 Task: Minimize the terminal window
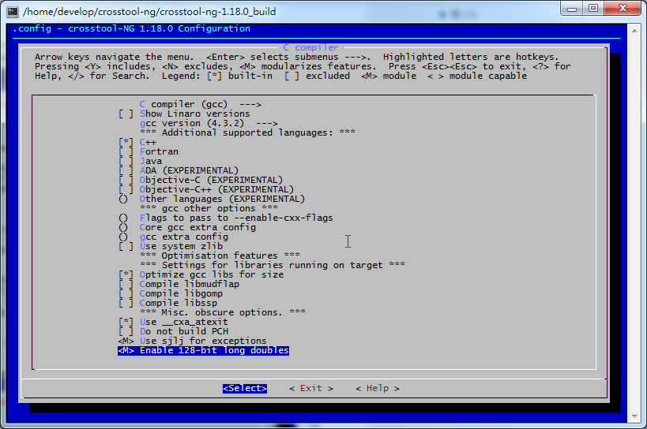[572, 9]
